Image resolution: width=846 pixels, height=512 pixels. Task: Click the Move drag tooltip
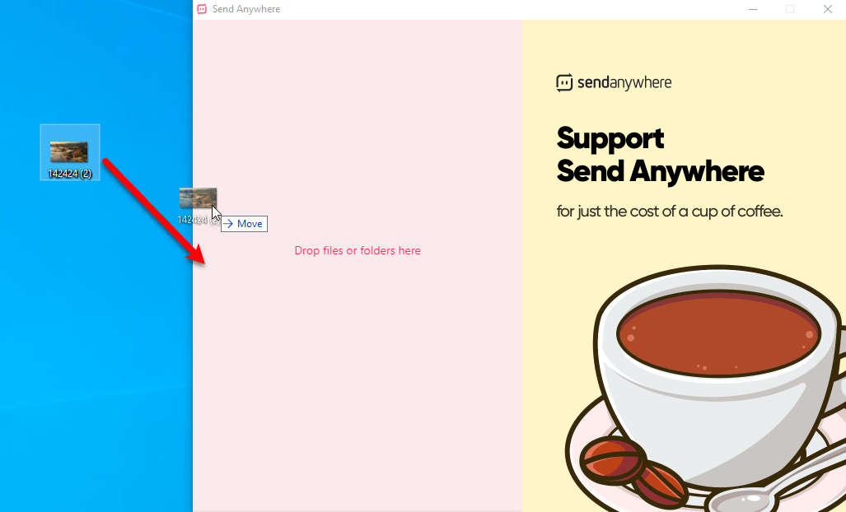click(x=244, y=224)
